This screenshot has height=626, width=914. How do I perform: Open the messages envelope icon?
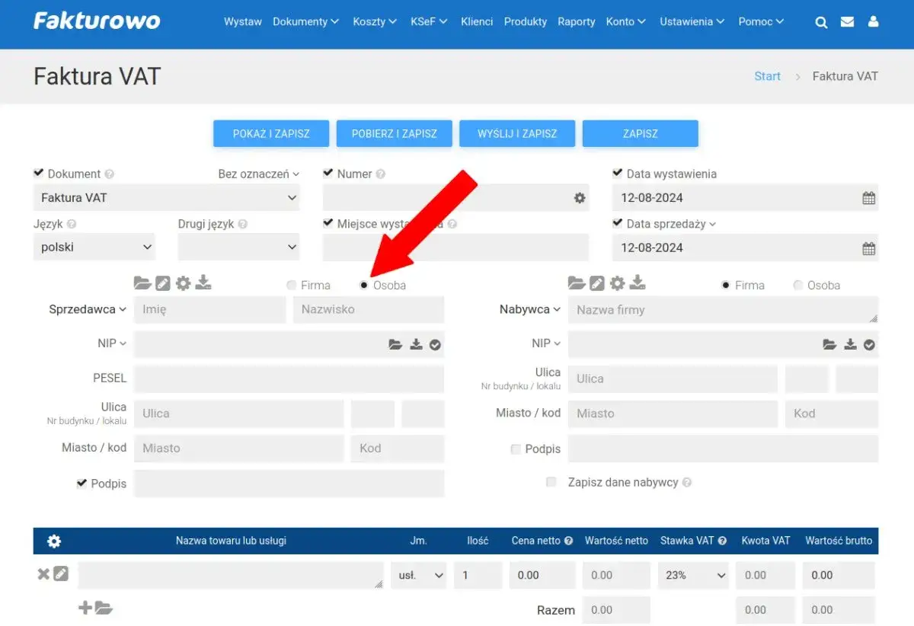[847, 22]
